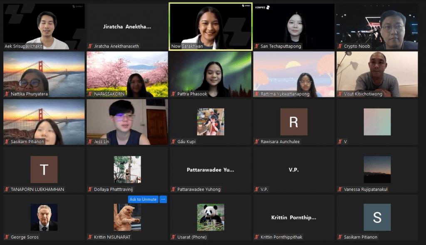This screenshot has height=245, width=426.
Task: Select the highlighted Now Sarakhwan video tile
Action: tap(211, 26)
